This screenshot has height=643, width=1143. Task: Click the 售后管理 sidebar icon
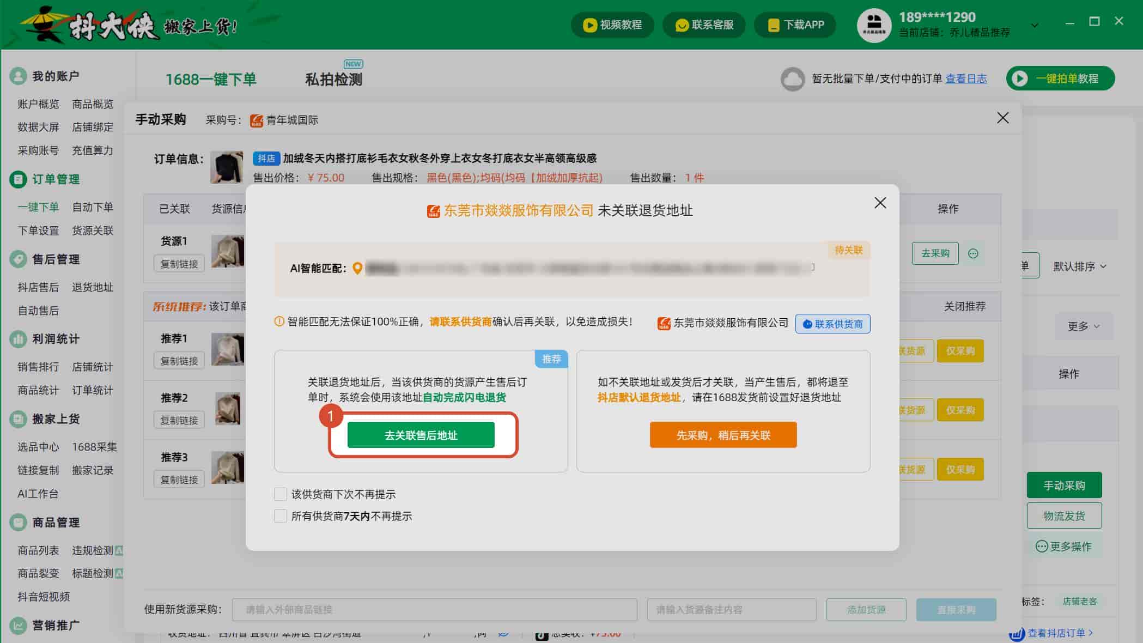click(18, 259)
